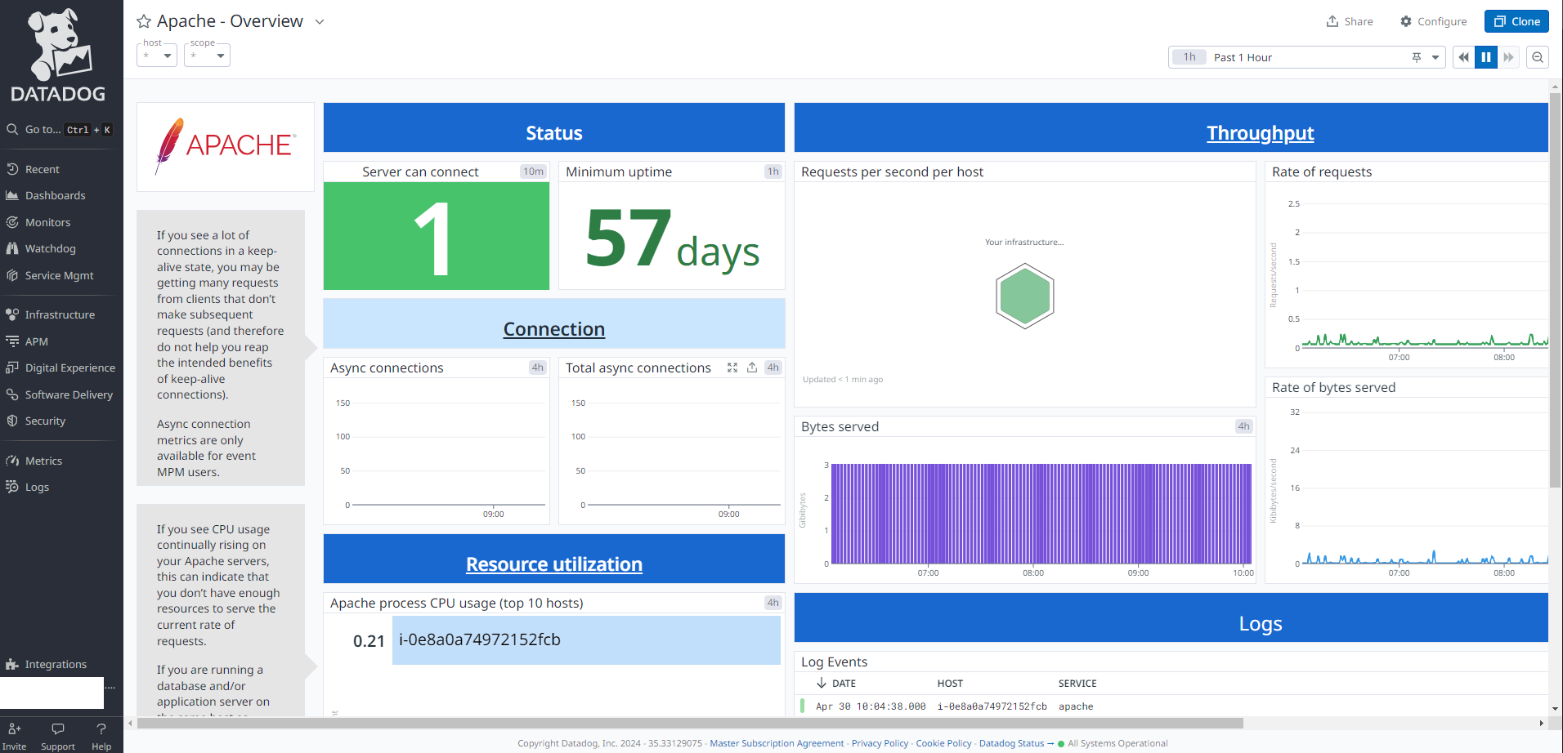The height and width of the screenshot is (753, 1563).
Task: Open the scope filter dropdown
Action: point(208,56)
